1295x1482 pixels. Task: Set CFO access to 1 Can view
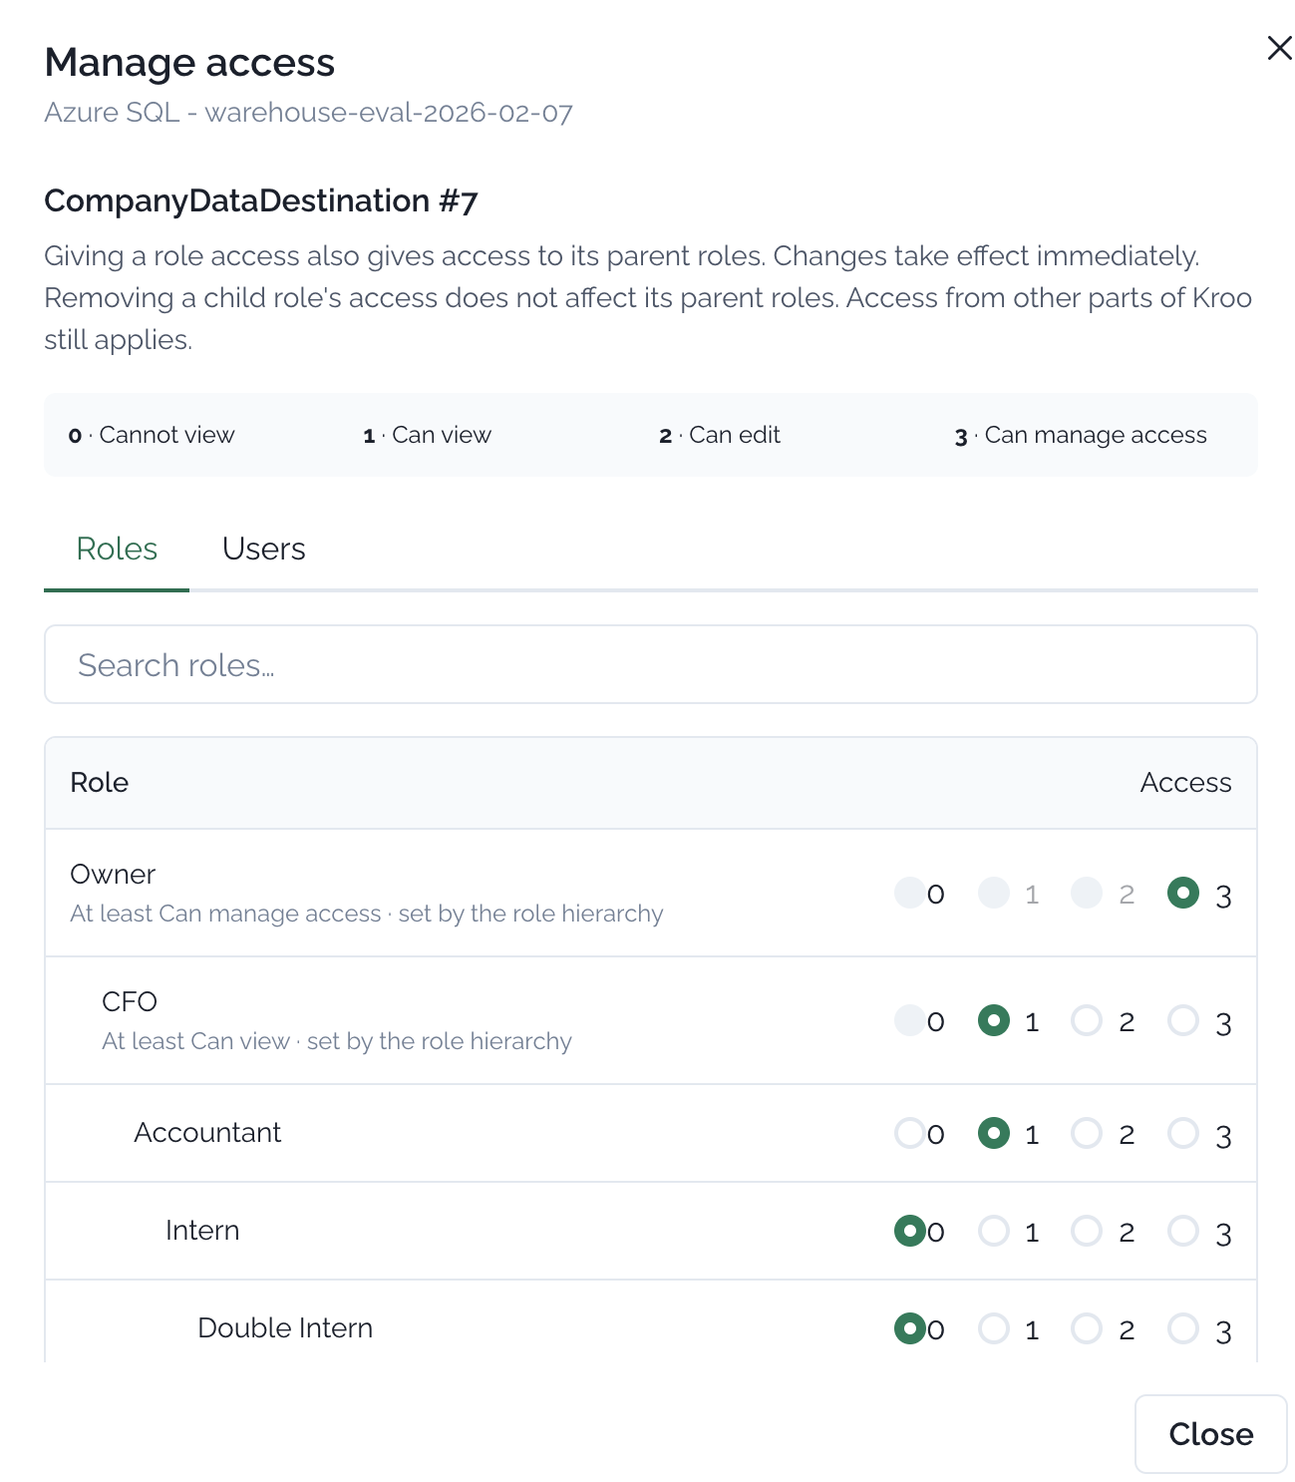994,1020
